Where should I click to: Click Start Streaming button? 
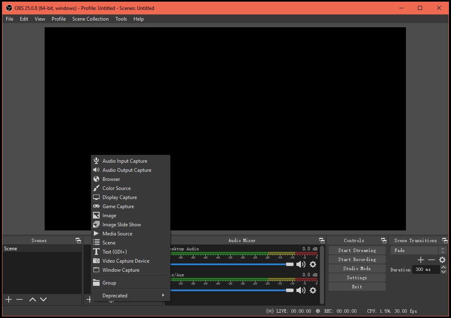click(x=357, y=251)
